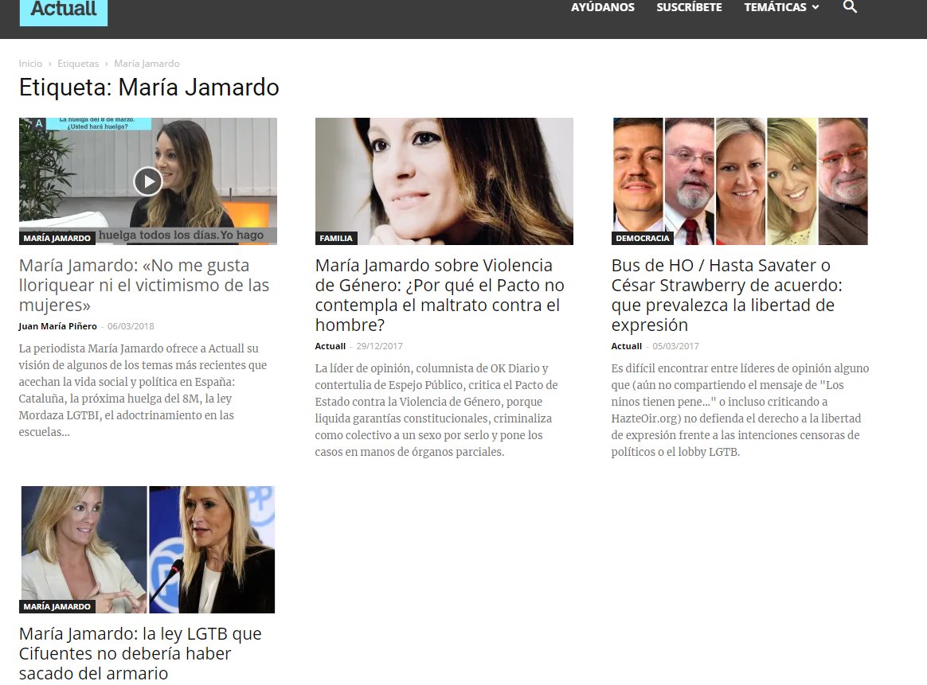Expand the TEMÁTICAS dropdown menu

pos(781,7)
